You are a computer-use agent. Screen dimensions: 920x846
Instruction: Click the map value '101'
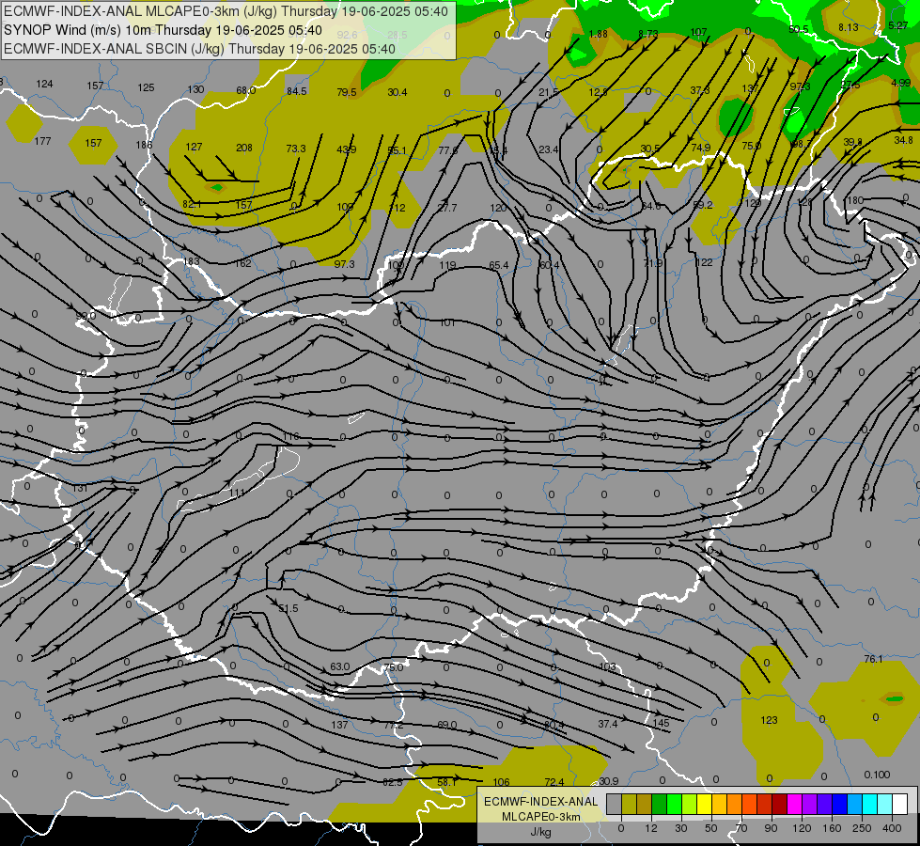click(x=447, y=322)
